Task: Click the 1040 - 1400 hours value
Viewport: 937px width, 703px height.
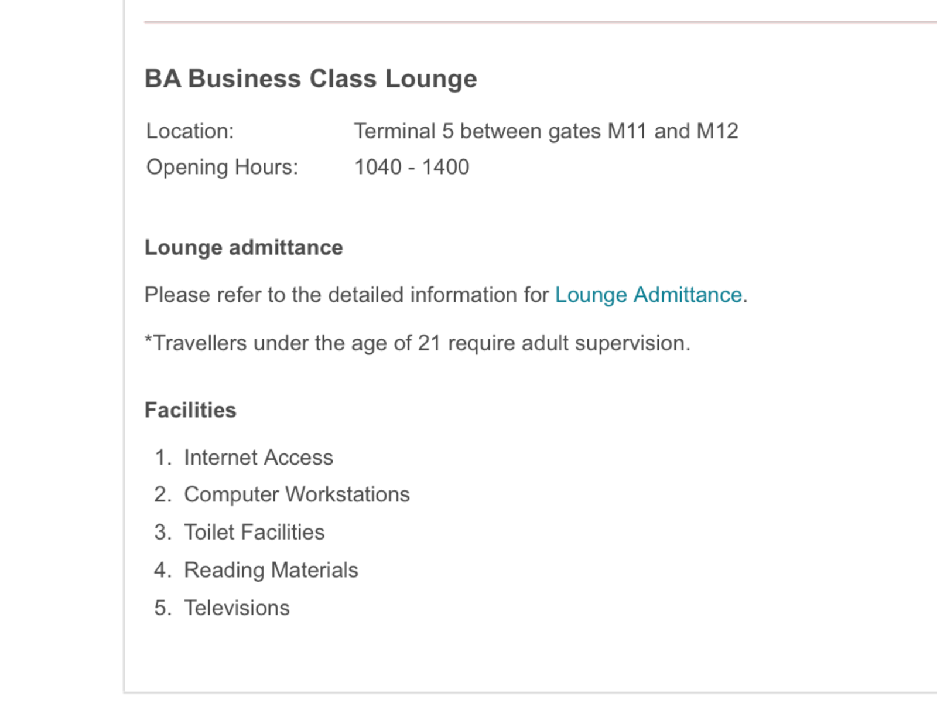Action: point(411,168)
